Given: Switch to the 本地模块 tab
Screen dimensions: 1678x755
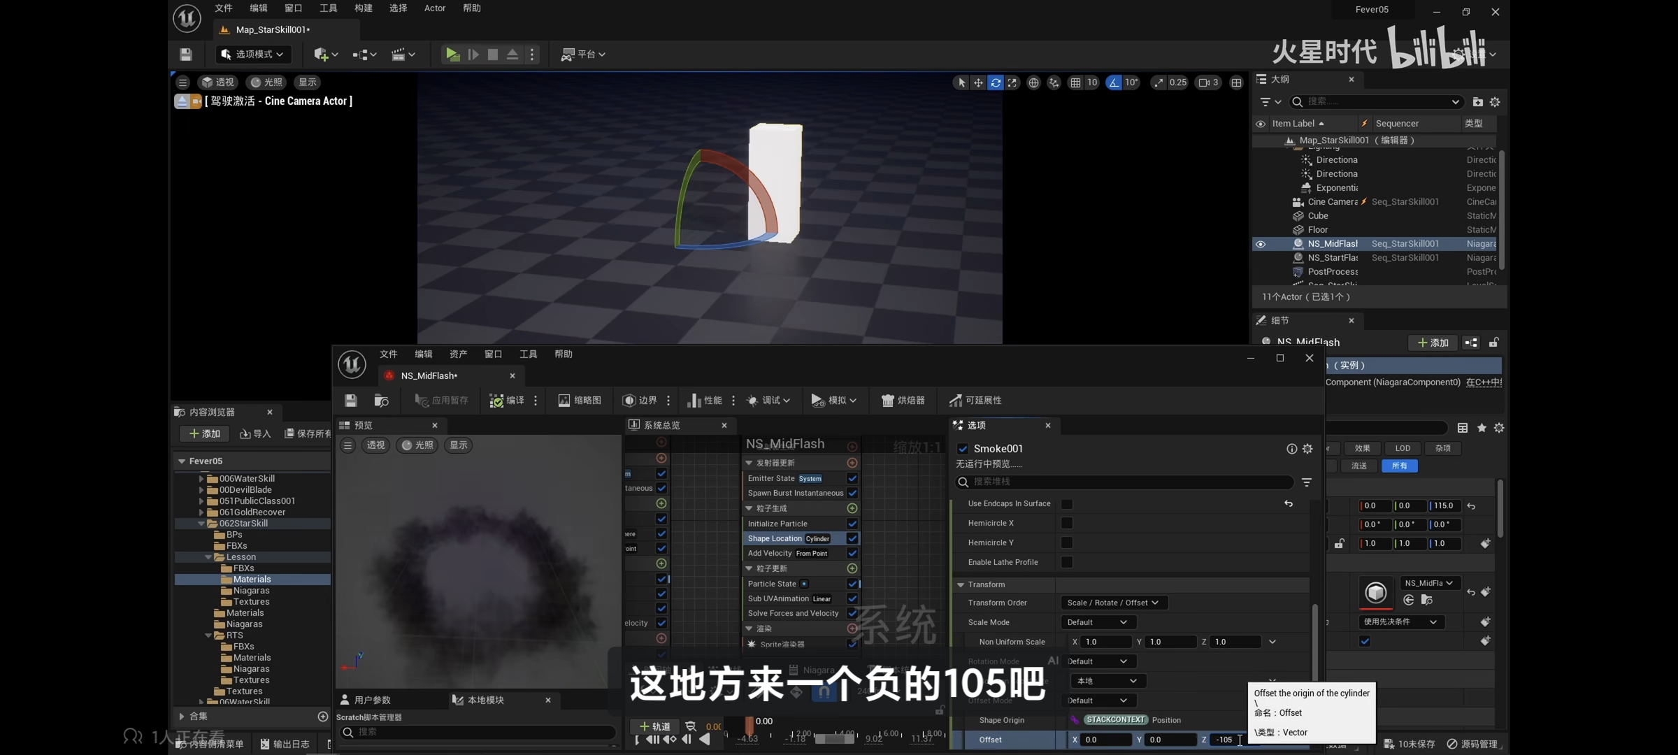Looking at the screenshot, I should click(x=485, y=700).
